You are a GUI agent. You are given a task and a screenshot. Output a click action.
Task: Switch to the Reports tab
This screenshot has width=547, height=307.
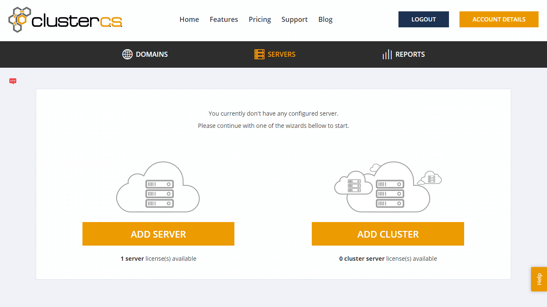[x=410, y=54]
